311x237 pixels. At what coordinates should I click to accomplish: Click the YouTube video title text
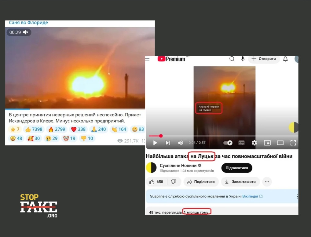pos(219,156)
